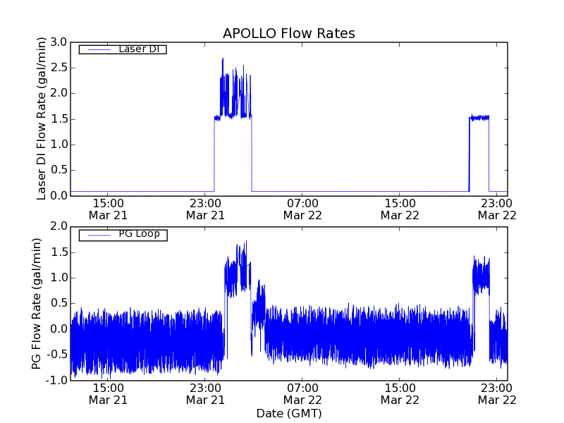Image resolution: width=564 pixels, height=423 pixels.
Task: Click the -1.0 tick on PG Flow axis
Action: pos(56,380)
